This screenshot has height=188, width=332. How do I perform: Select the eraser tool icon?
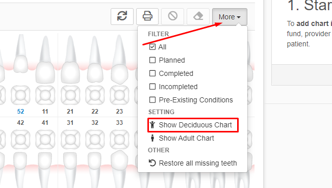(x=198, y=16)
